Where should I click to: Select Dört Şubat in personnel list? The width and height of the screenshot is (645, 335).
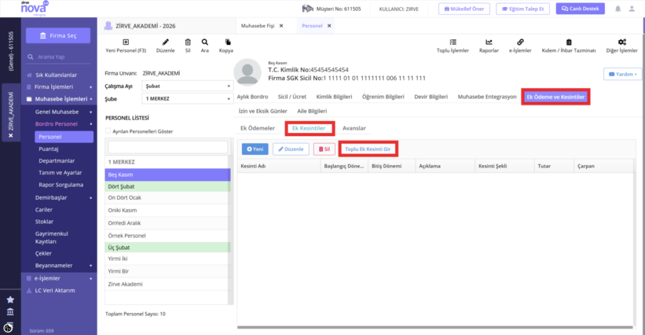coord(168,186)
